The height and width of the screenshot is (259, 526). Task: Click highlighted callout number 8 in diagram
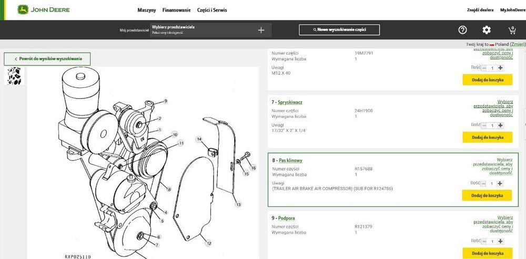(x=169, y=190)
